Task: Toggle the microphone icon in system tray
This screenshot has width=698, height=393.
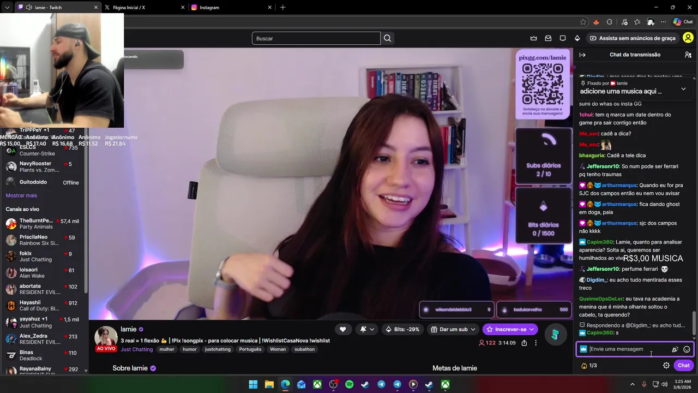Action: 644,385
